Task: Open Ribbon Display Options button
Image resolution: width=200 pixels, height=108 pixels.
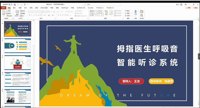Action: click(x=186, y=4)
